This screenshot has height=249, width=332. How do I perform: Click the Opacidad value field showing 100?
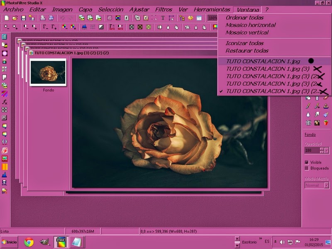coord(312,151)
